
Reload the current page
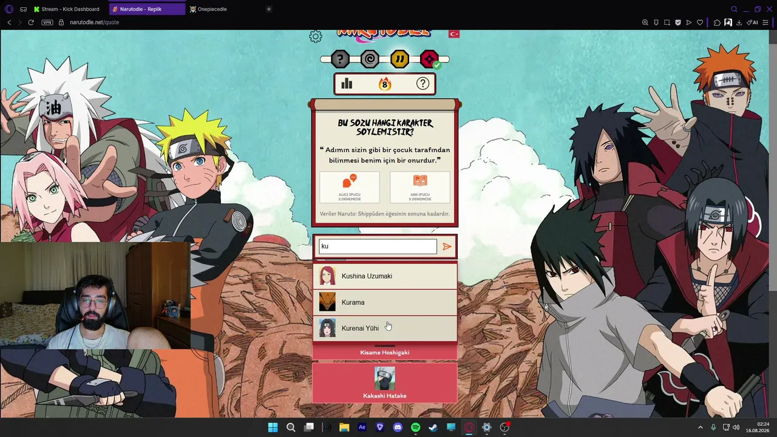[32, 22]
